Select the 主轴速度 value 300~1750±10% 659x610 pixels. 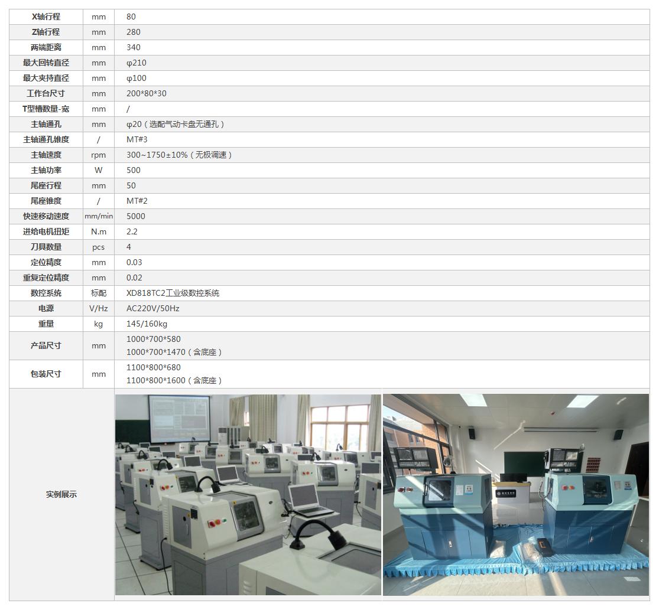[x=179, y=155]
